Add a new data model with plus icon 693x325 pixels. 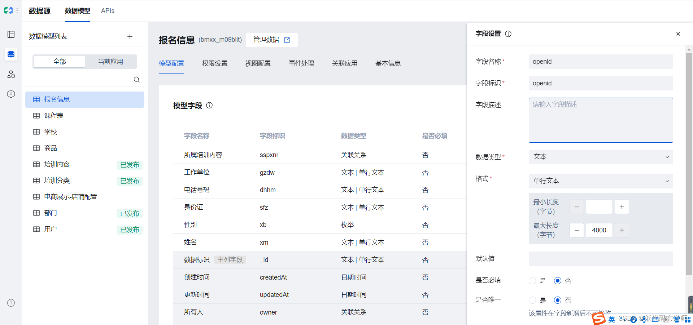click(130, 36)
